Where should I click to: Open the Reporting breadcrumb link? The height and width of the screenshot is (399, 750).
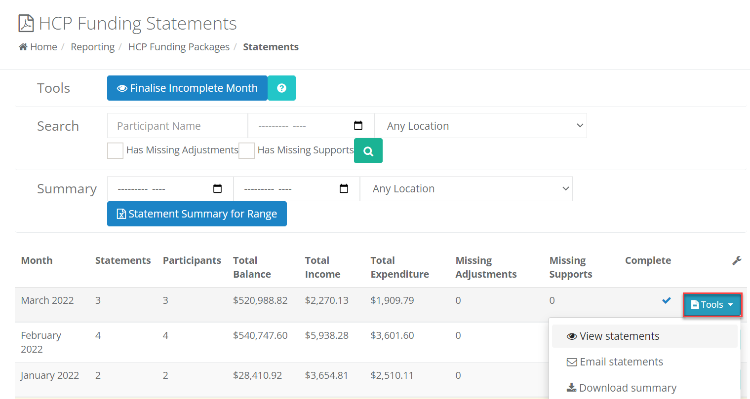click(92, 47)
